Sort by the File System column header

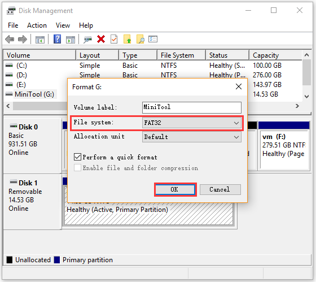click(x=182, y=55)
